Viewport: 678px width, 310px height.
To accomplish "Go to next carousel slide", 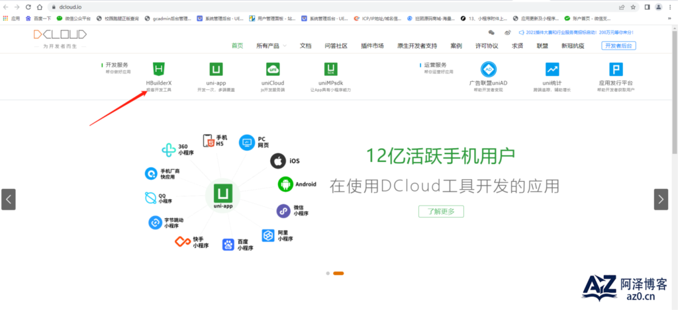I will [x=661, y=200].
